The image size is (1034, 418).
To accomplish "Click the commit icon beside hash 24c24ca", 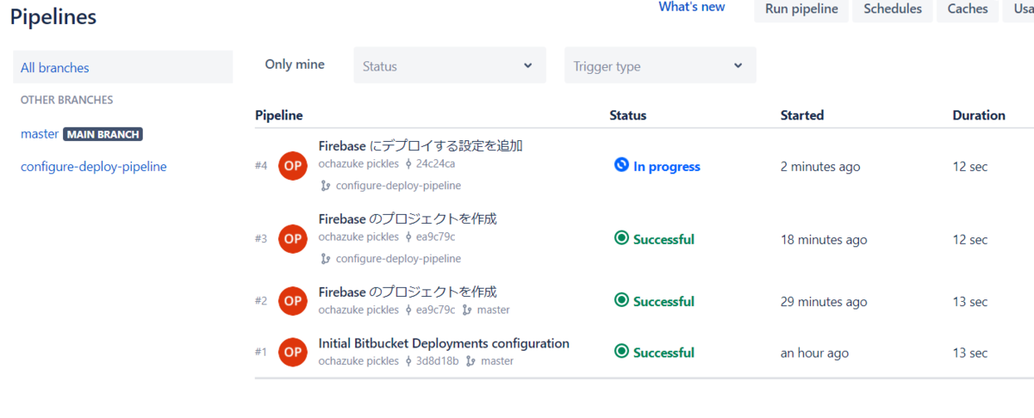I will pos(408,163).
